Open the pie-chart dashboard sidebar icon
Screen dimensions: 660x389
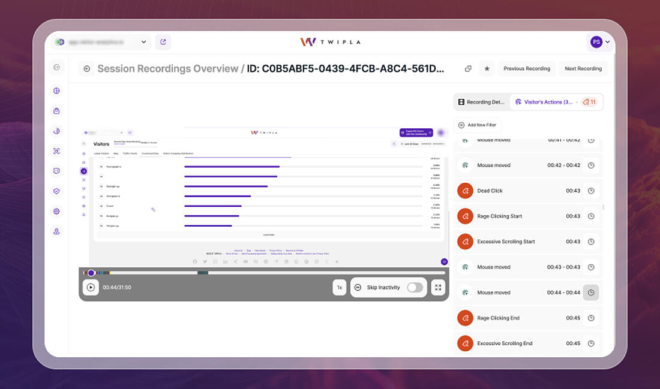point(57,91)
